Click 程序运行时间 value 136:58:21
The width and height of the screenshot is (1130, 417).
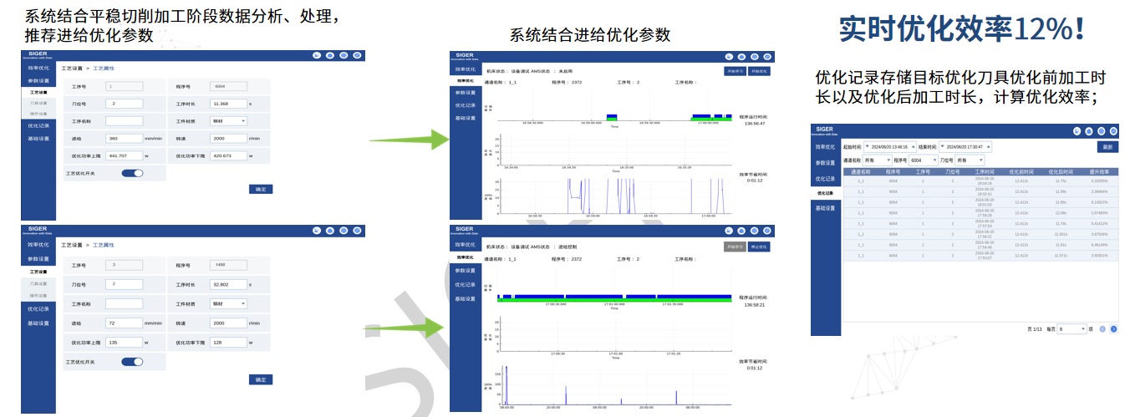(x=756, y=304)
